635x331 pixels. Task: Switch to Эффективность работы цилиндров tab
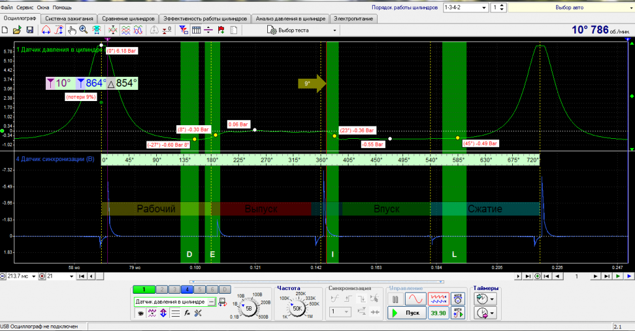point(205,19)
